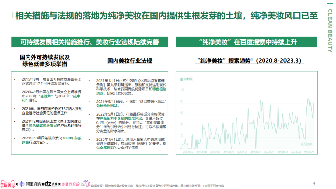The image size is (336, 189).
Task: Click bullet 2021年1月1日正式生效的《化妆品监督管理条例》
Action: coord(131,87)
